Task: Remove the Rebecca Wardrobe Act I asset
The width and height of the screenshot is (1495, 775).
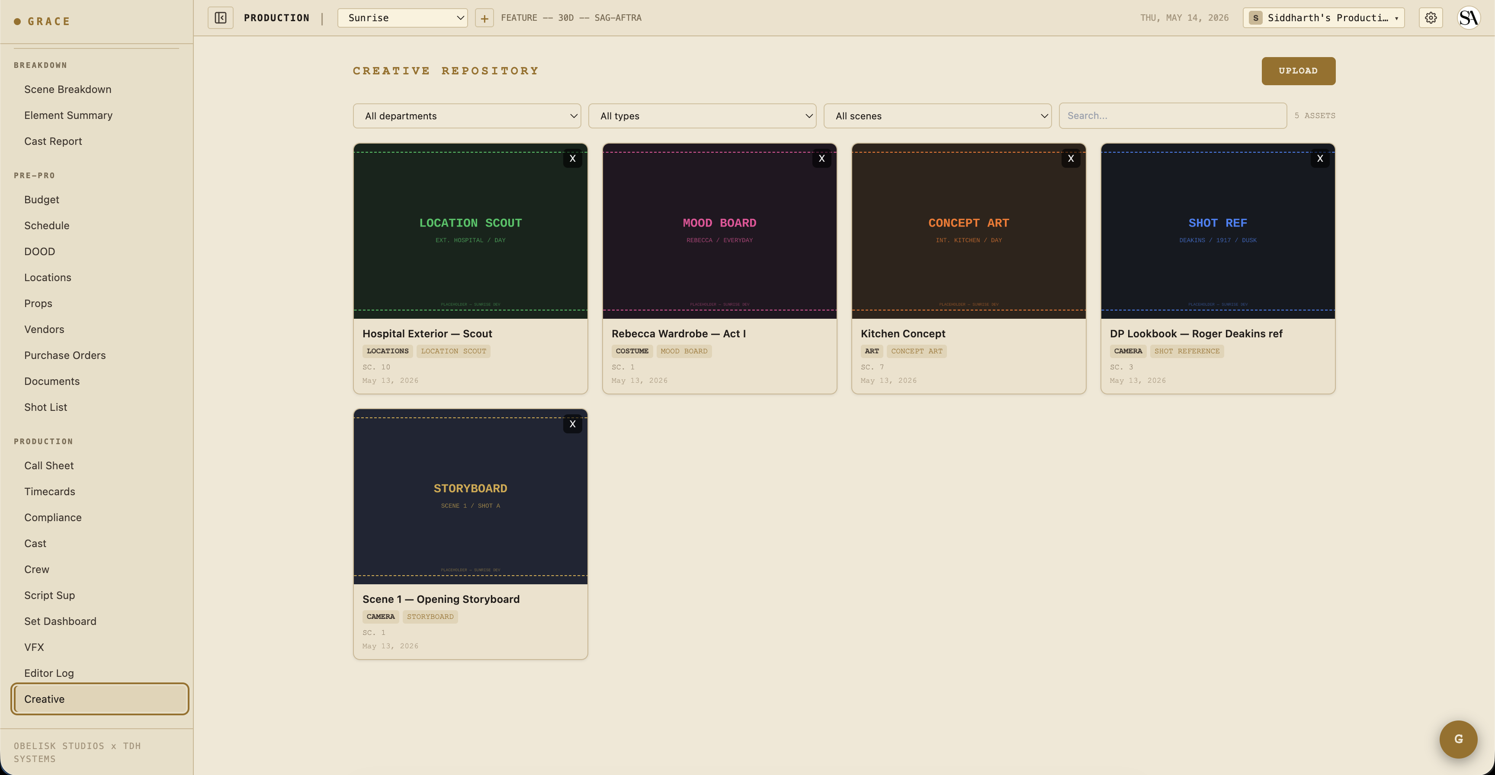Action: click(x=822, y=158)
